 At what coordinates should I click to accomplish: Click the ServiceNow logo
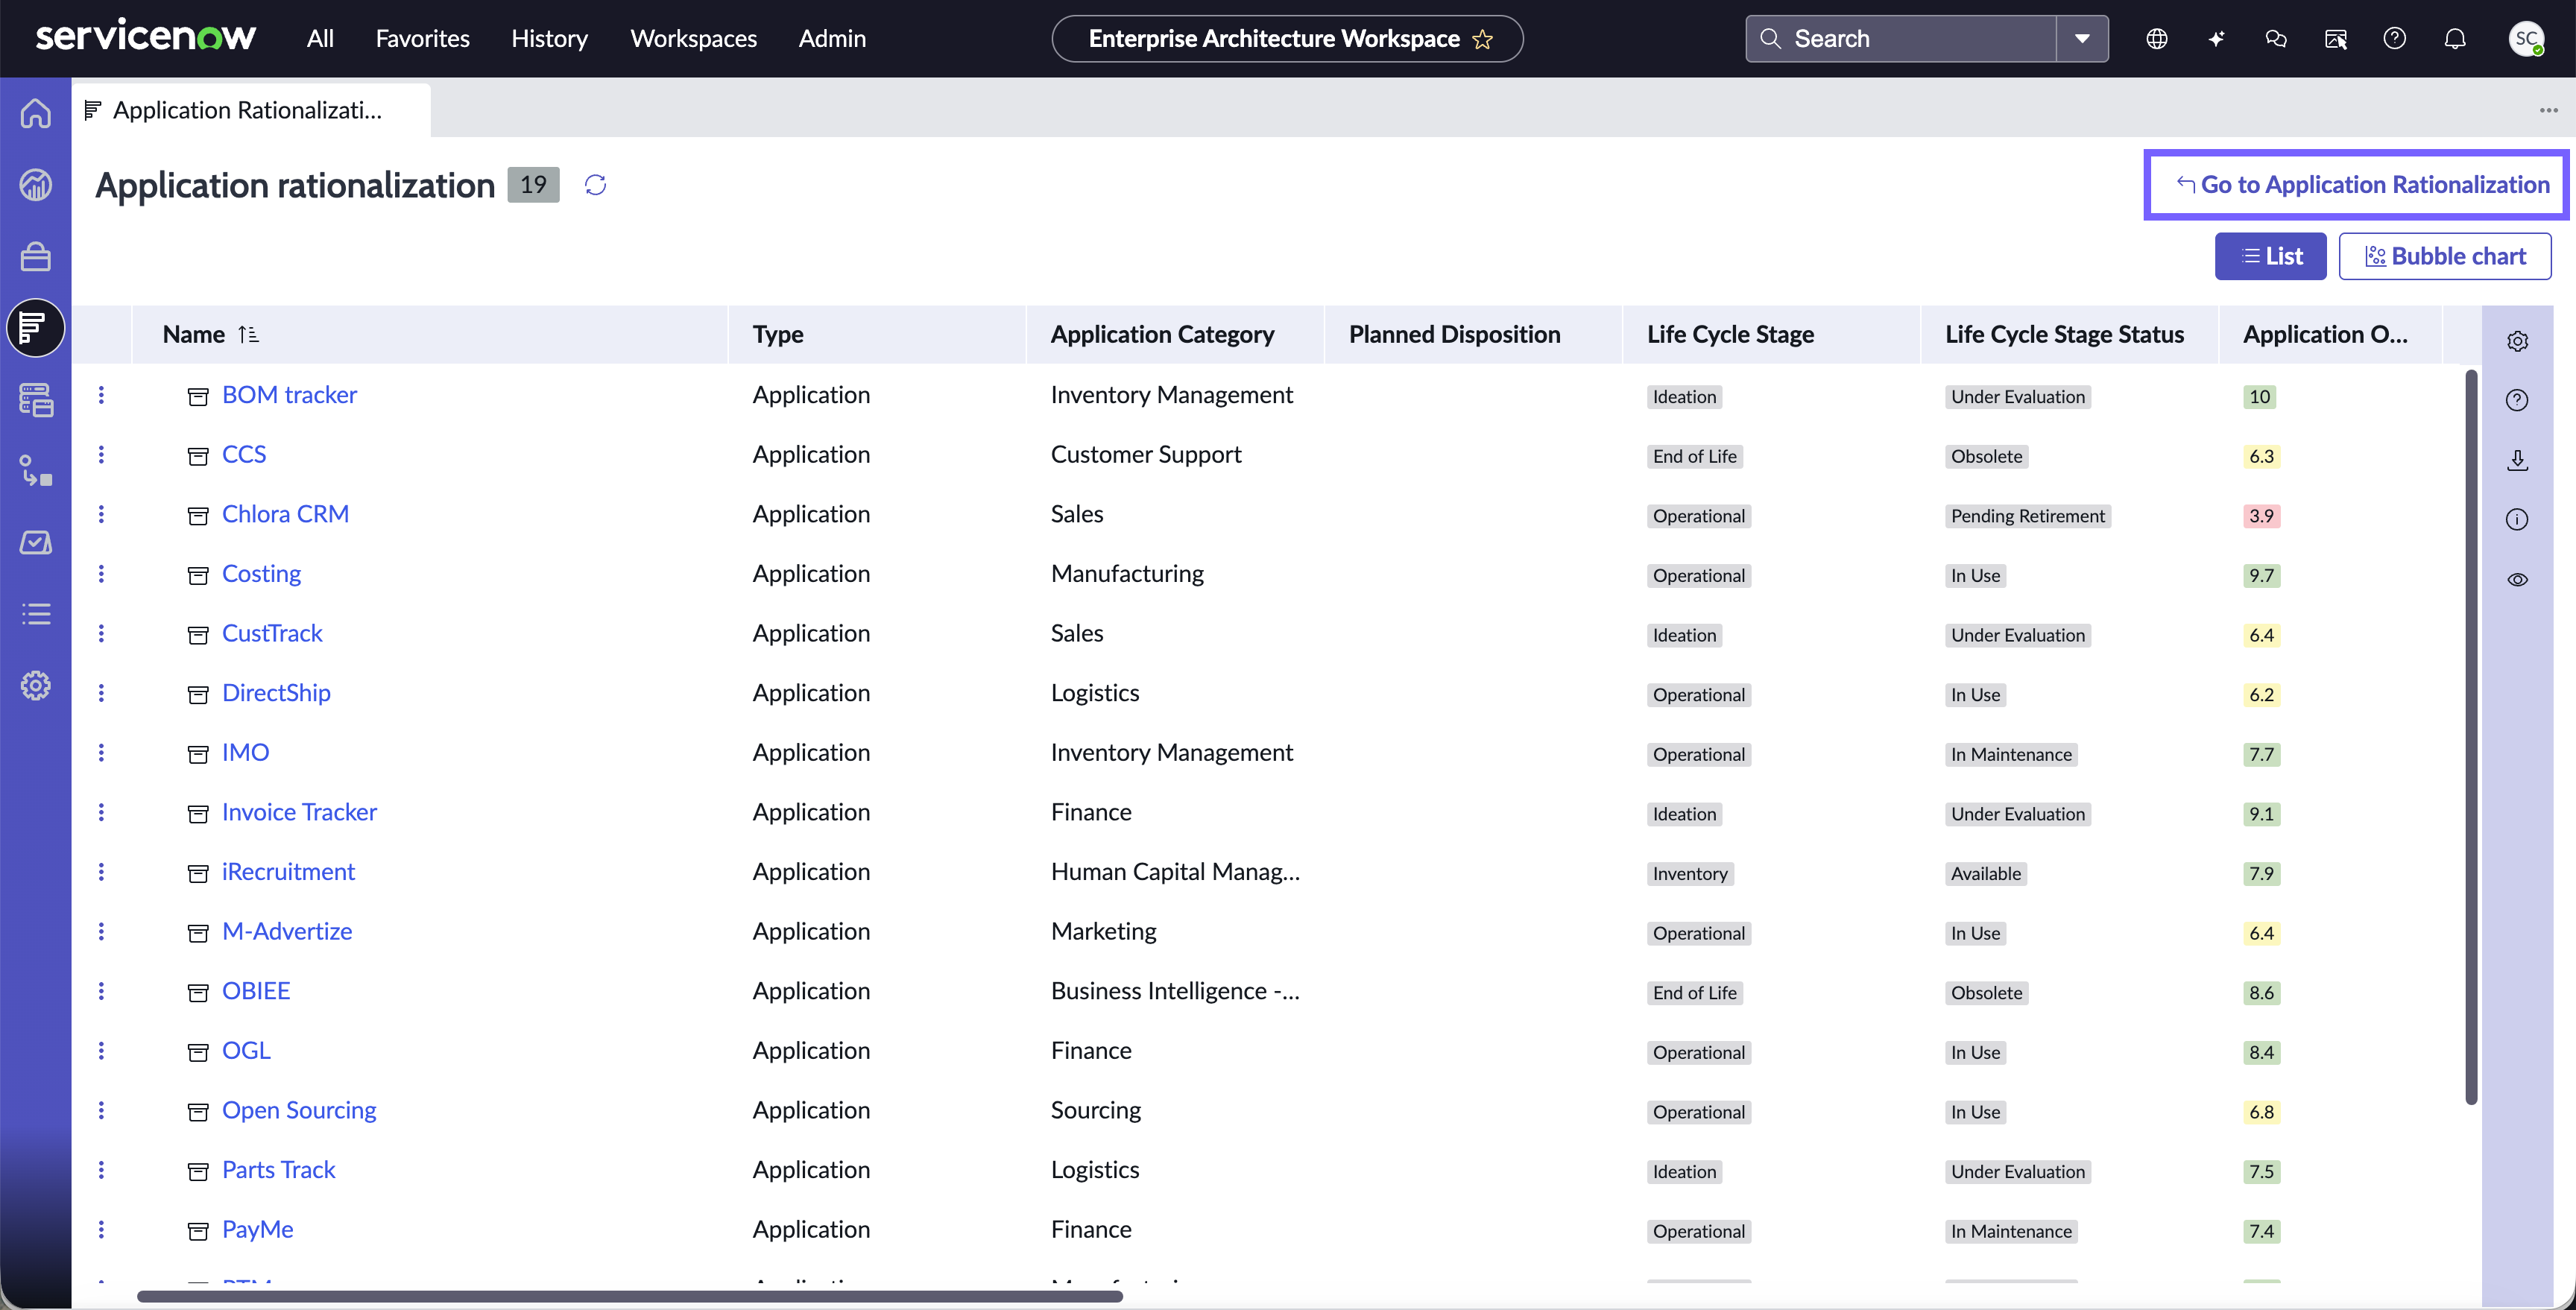pyautogui.click(x=146, y=36)
